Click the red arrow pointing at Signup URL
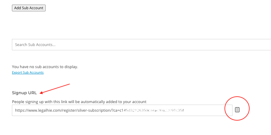271x135 pixels. click(x=55, y=89)
